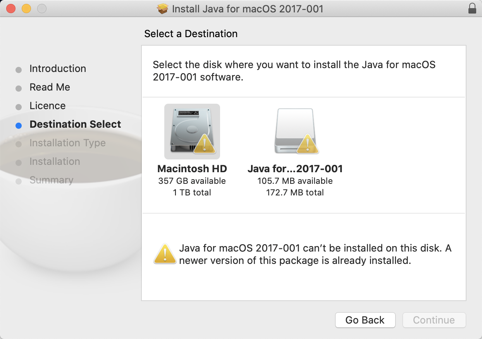482x339 pixels.
Task: Click the warning triangle beside error message
Action: 165,254
